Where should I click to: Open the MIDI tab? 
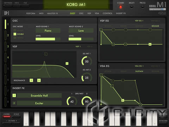pos(41,13)
